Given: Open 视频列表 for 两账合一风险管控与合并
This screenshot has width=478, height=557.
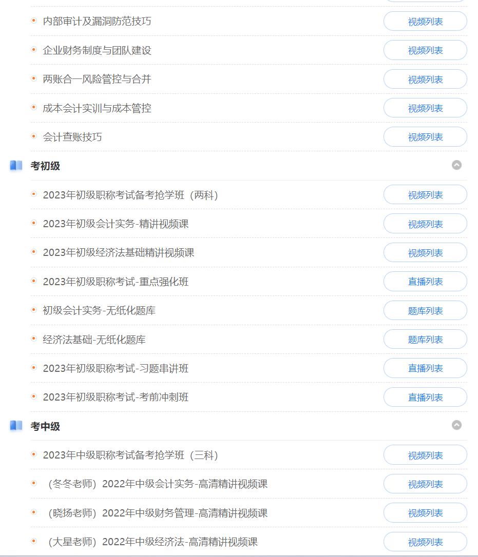Looking at the screenshot, I should point(425,79).
